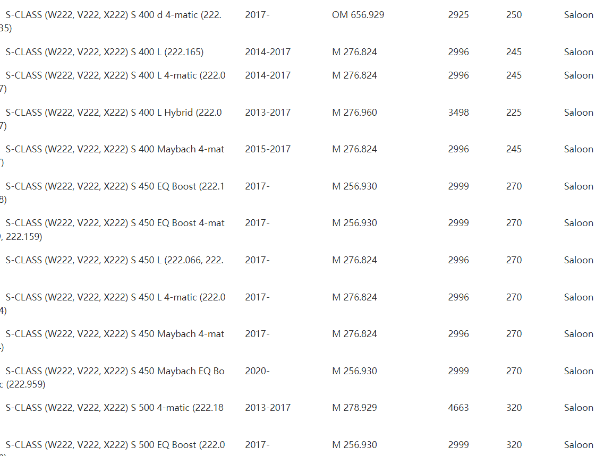
Task: Select the S 400 Maybach 4-matic row
Action: click(115, 149)
